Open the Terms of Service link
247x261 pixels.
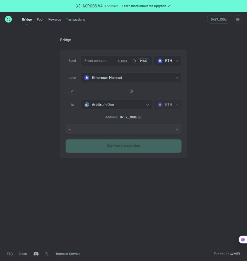pyautogui.click(x=68, y=254)
